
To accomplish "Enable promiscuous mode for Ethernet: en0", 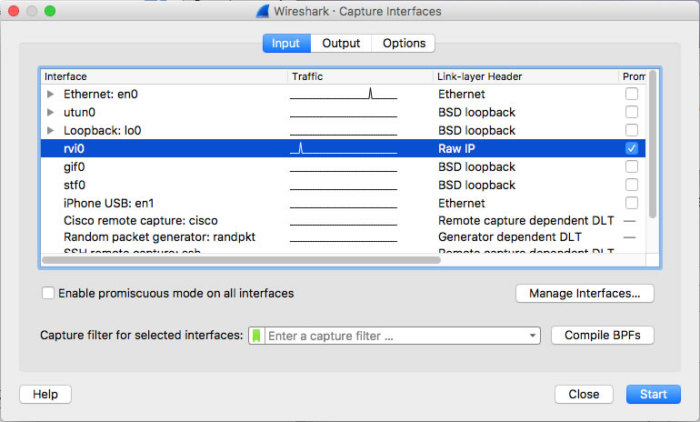I will pos(631,94).
